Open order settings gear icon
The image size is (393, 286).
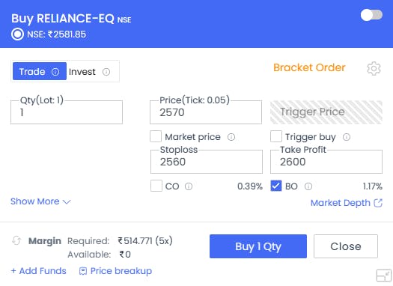tap(374, 68)
